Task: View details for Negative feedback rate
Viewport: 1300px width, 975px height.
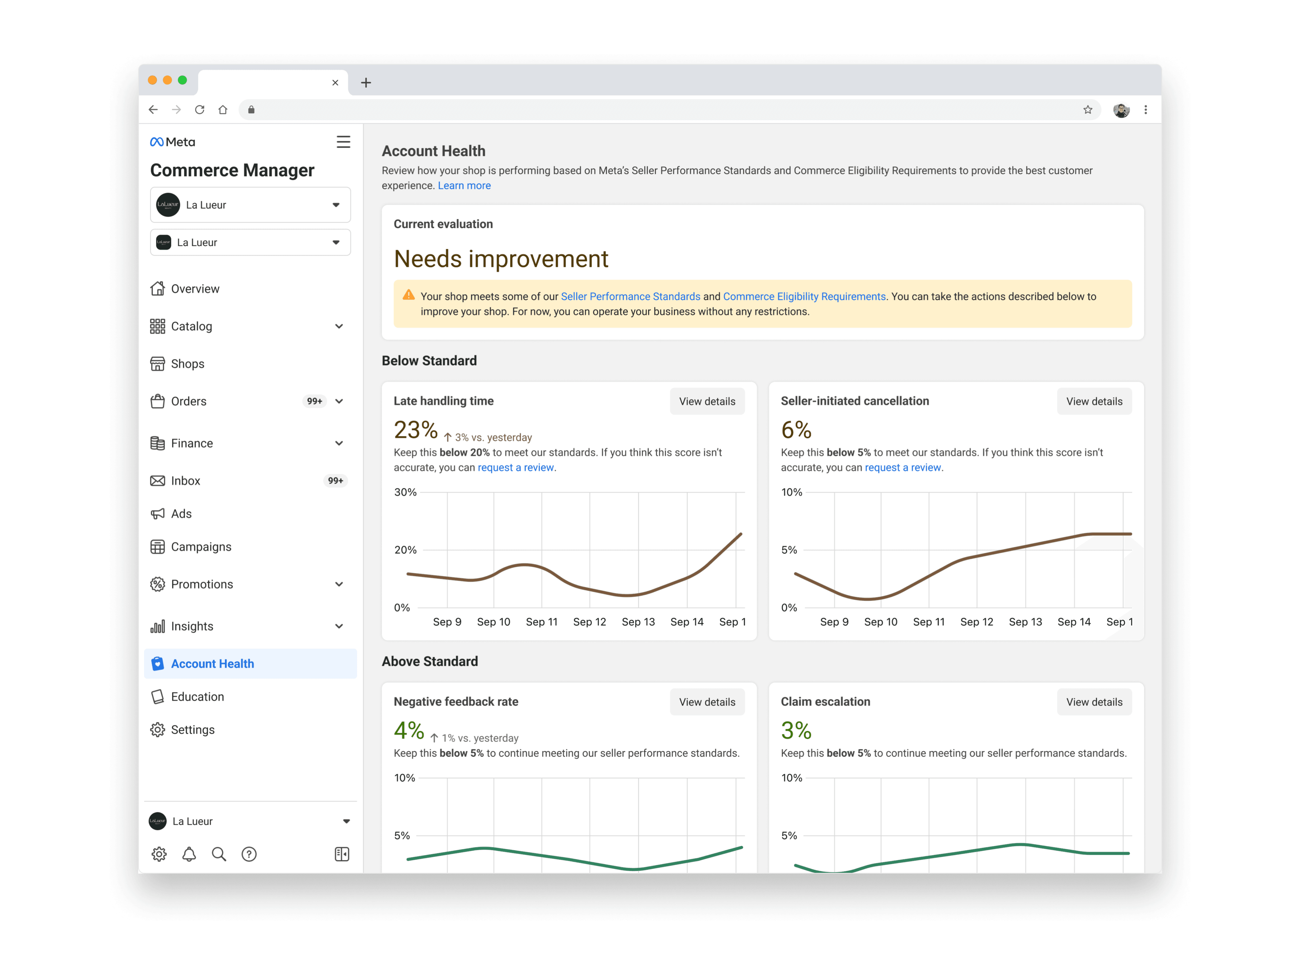Action: click(x=707, y=702)
